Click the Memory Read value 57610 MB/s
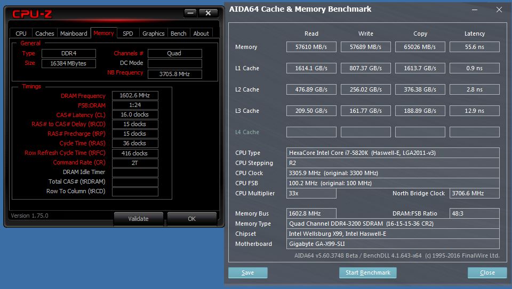This screenshot has height=289, width=512. [311, 47]
